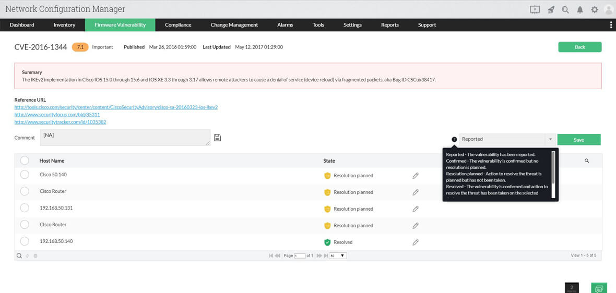The height and width of the screenshot is (293, 616).
Task: Open the settings gear in header
Action: tap(595, 9)
